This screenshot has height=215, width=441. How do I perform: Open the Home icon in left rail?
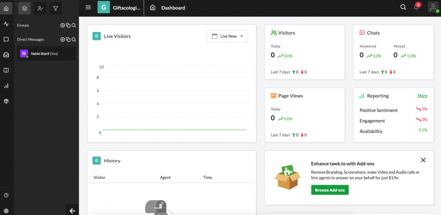(6, 9)
